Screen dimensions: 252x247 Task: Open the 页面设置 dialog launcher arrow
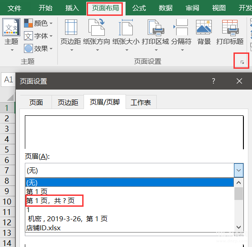[x=242, y=62]
